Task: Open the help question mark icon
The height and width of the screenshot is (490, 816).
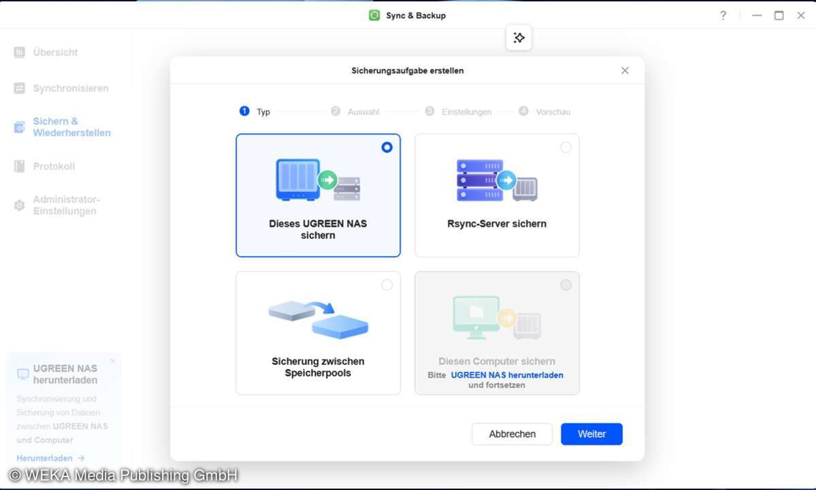Action: [x=723, y=16]
